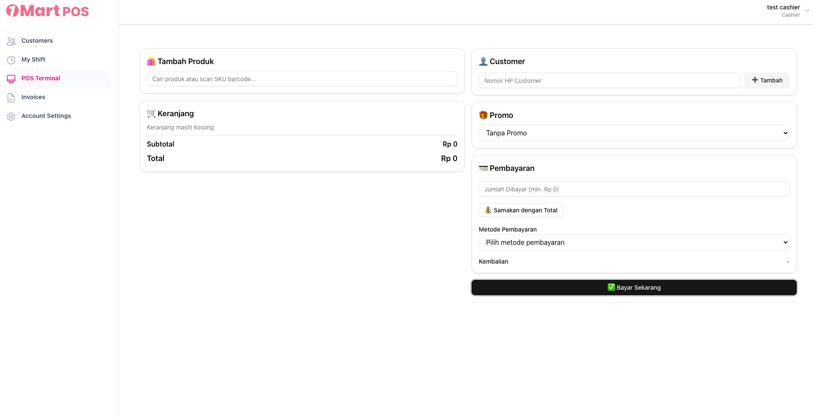Click the POS Terminal monitor icon
This screenshot has width=813, height=417.
coord(11,79)
